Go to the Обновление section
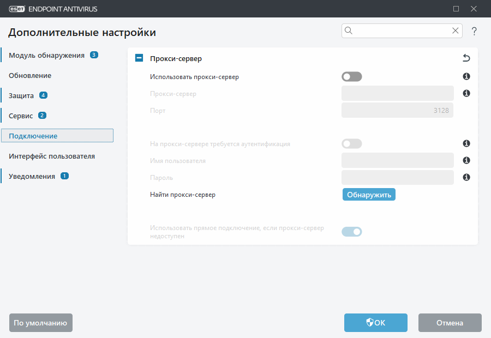Viewport: 491px width, 338px height. click(x=30, y=75)
